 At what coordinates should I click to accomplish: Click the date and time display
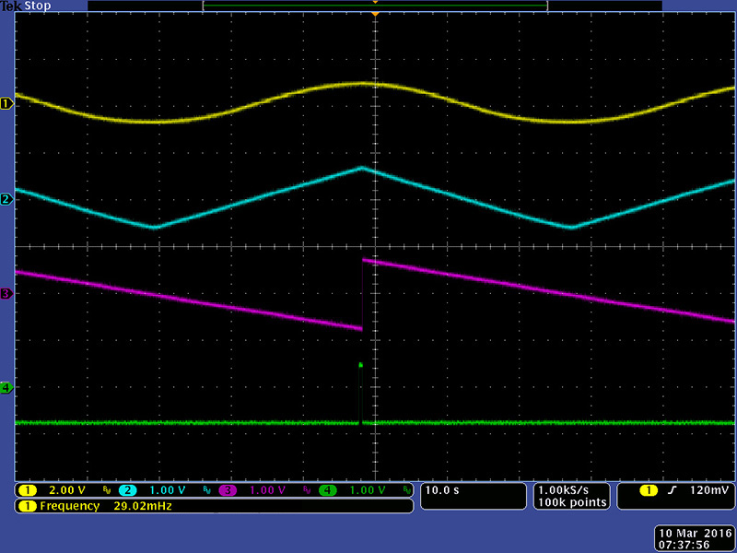click(x=693, y=538)
